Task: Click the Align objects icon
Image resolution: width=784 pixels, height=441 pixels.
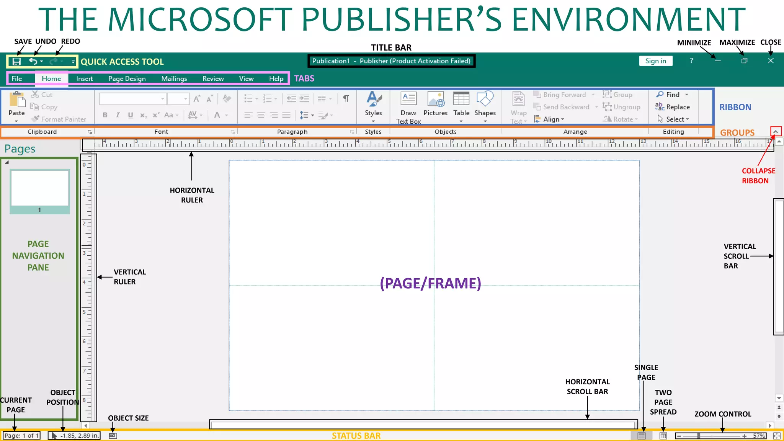Action: coord(538,119)
